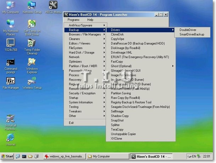Expand the Ghost (Optional) submenu
The width and height of the screenshot is (216, 163).
coord(141,66)
